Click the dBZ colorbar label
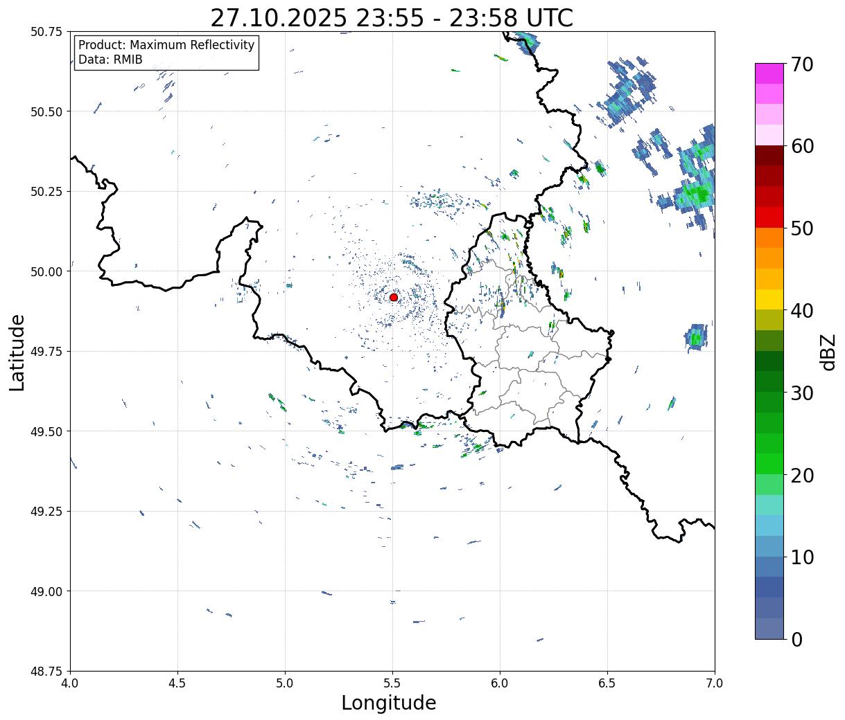 (828, 351)
